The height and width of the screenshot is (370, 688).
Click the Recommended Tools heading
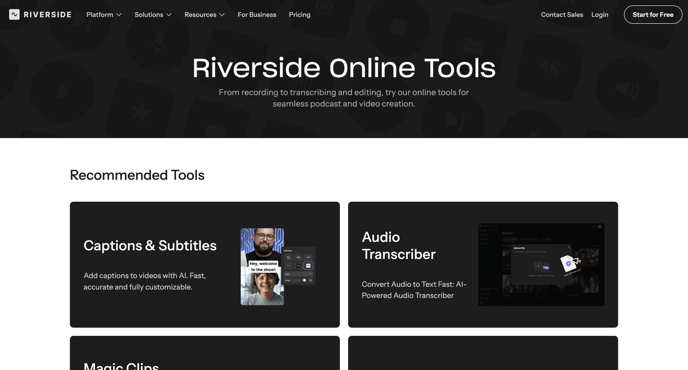pos(137,175)
